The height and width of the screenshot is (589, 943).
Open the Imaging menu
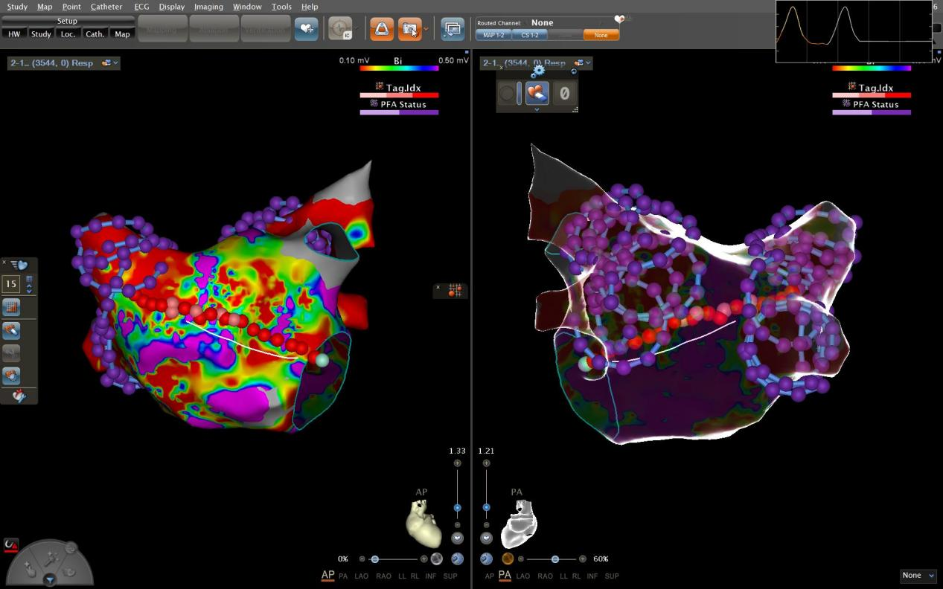pyautogui.click(x=208, y=7)
